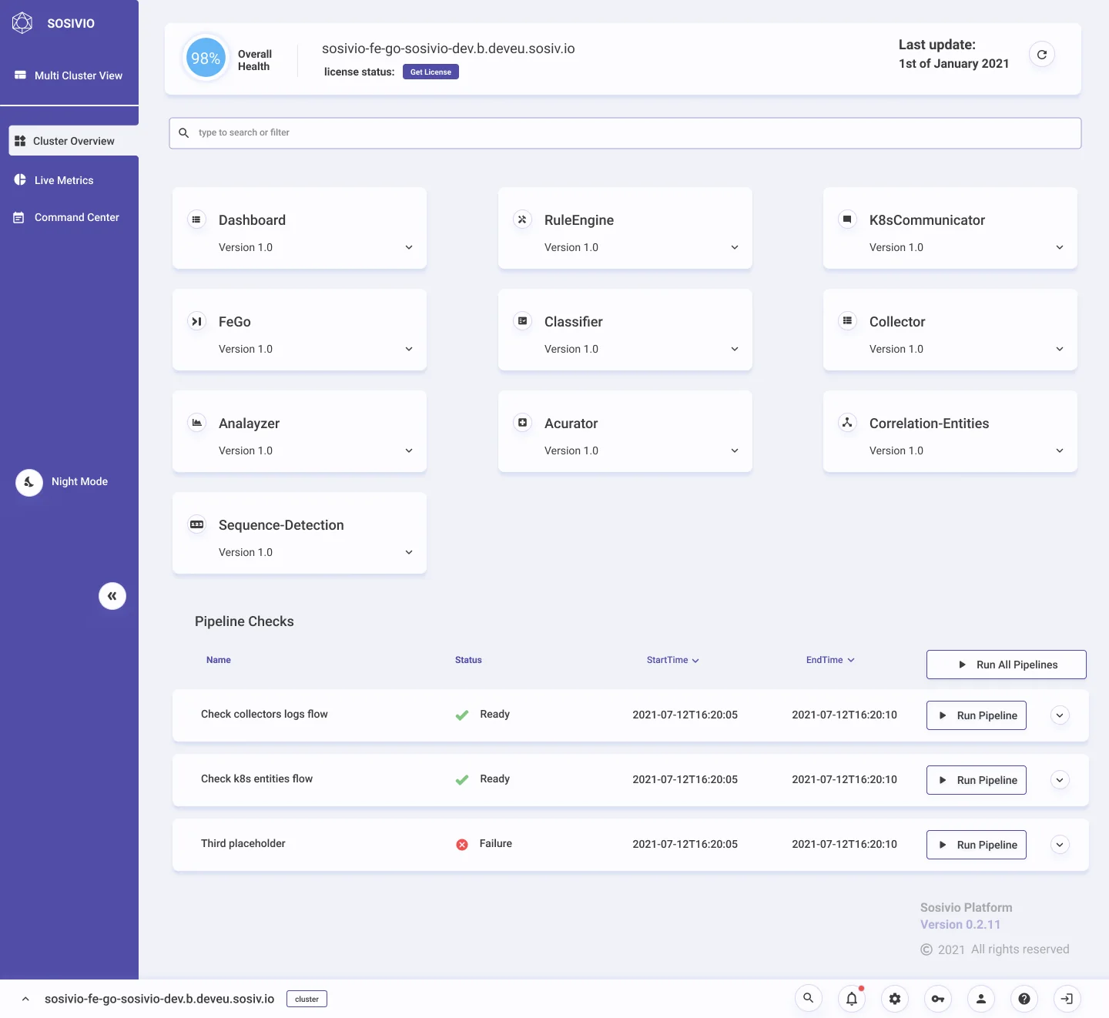Select Cluster Overview in sidebar
The image size is (1109, 1018).
click(74, 141)
